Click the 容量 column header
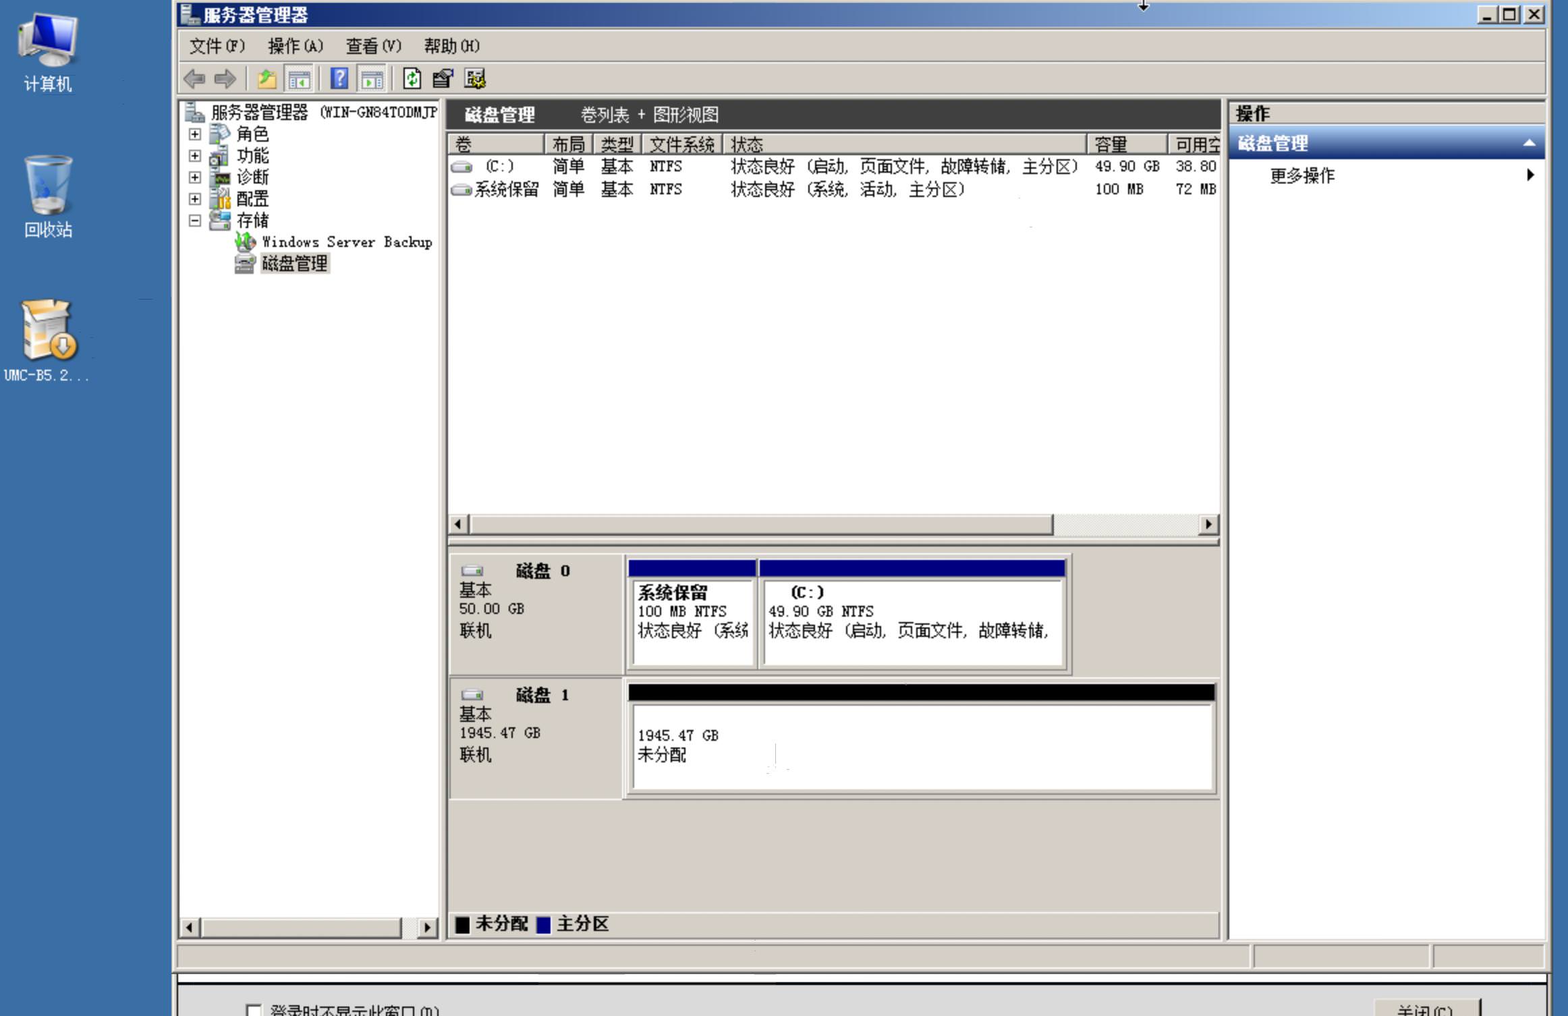 1125,144
